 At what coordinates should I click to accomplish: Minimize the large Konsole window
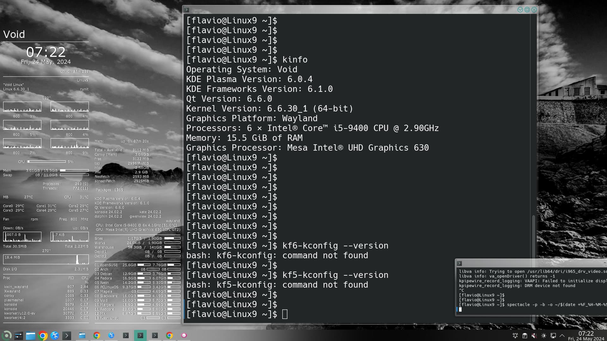click(520, 10)
